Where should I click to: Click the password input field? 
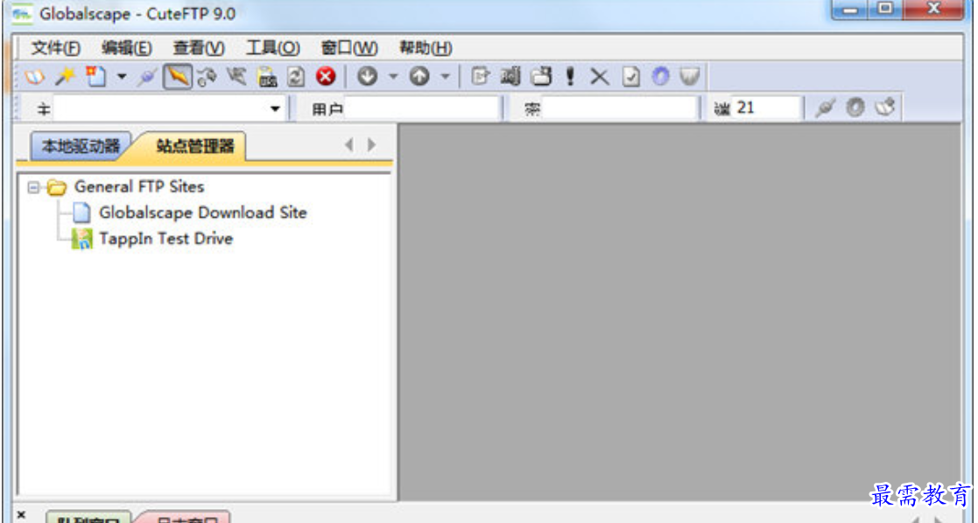click(619, 108)
